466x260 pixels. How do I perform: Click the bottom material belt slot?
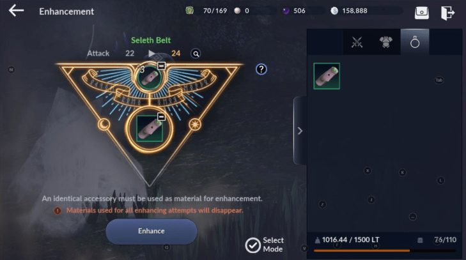(x=150, y=128)
